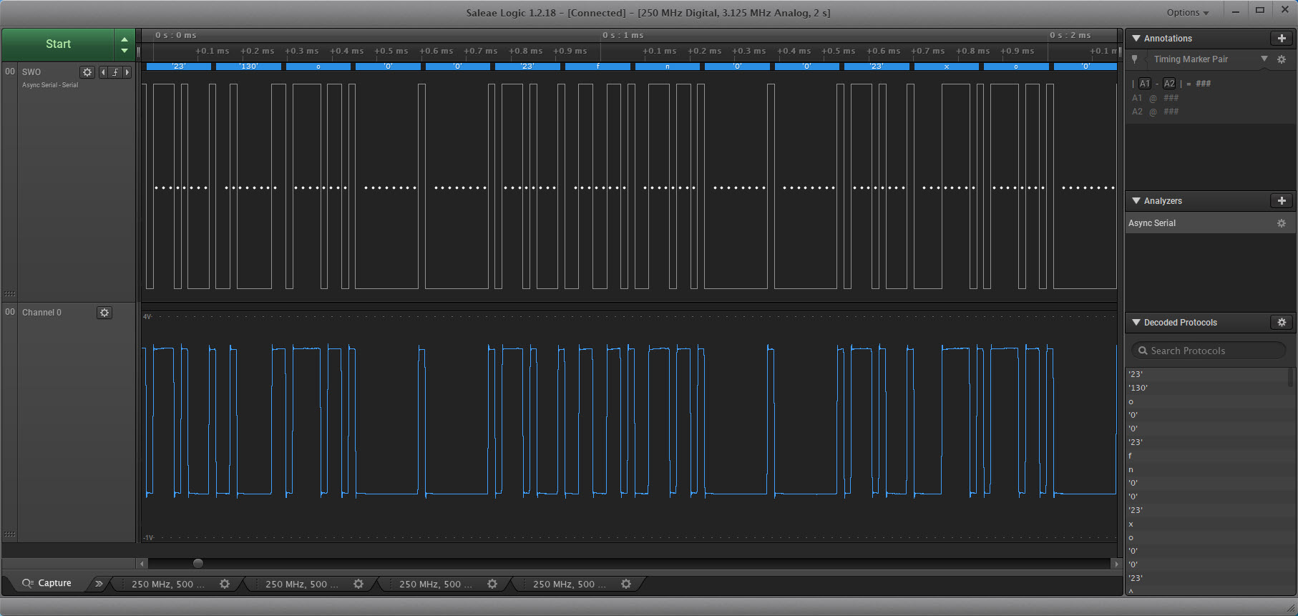Select the A2 timing marker
Image resolution: width=1298 pixels, height=616 pixels.
tap(1169, 84)
